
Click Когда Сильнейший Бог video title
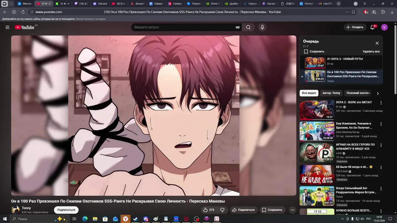tap(356, 190)
